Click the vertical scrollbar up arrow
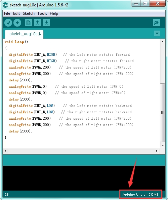 pos(163,42)
